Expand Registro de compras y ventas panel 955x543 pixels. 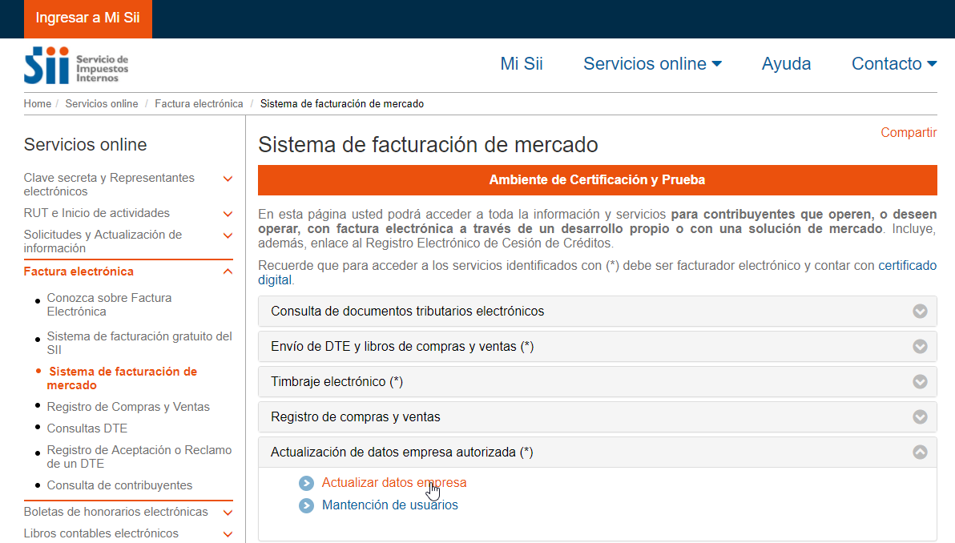(920, 417)
